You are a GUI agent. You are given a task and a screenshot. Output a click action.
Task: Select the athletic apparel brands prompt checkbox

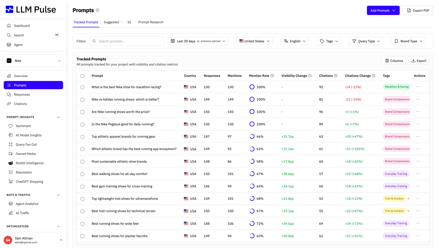(82, 137)
